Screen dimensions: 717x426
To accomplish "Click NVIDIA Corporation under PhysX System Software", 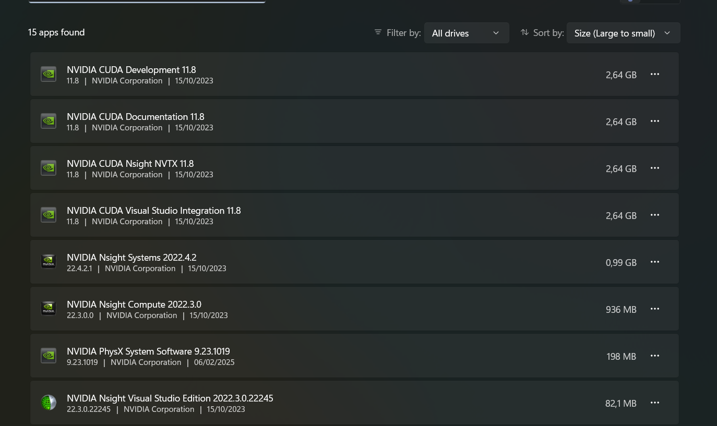I will pyautogui.click(x=146, y=362).
